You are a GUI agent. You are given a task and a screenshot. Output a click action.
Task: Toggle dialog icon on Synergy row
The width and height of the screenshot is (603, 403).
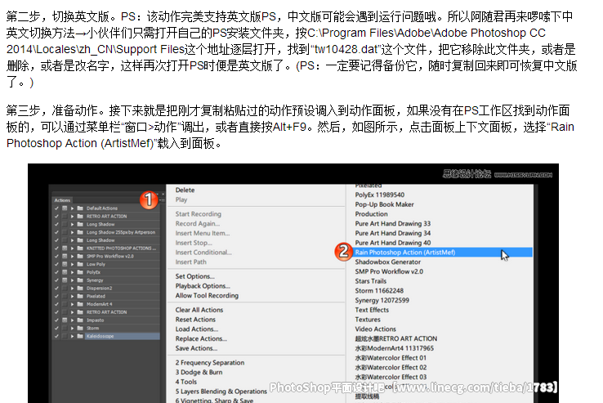[x=65, y=280]
